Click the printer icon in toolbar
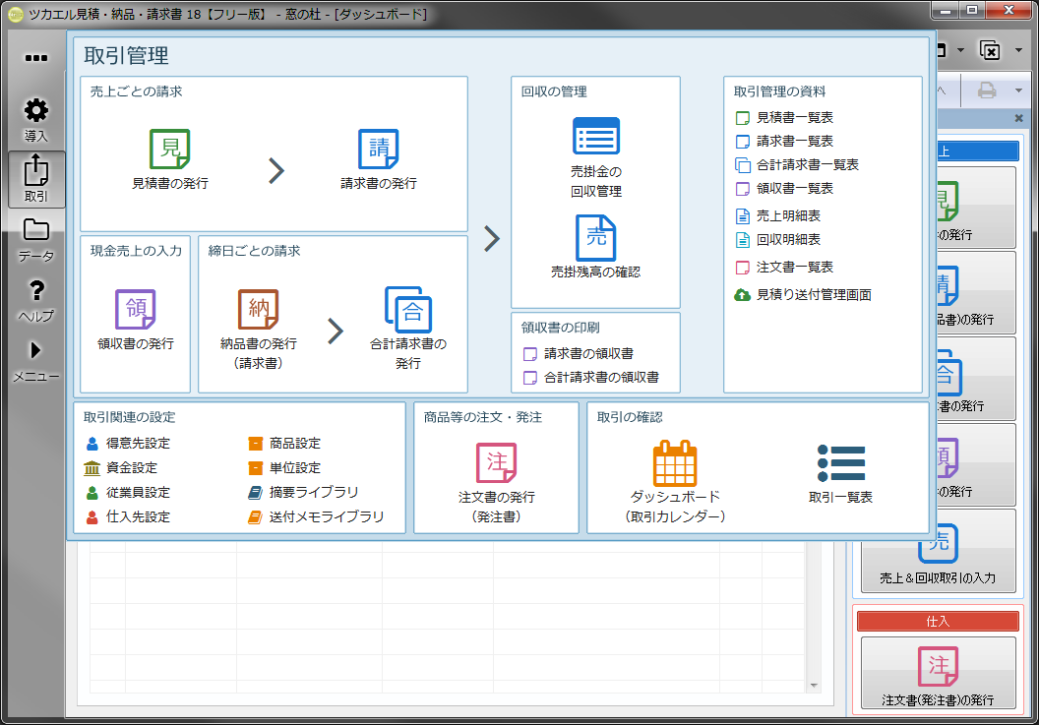This screenshot has width=1039, height=725. pos(987,91)
